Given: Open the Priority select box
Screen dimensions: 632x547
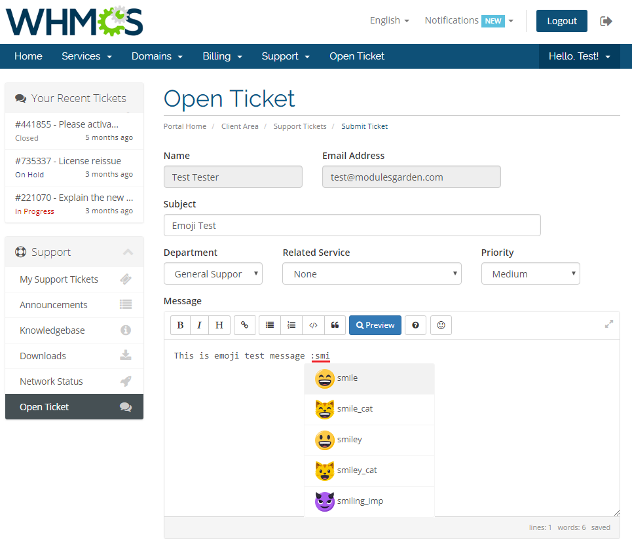Looking at the screenshot, I should (530, 274).
